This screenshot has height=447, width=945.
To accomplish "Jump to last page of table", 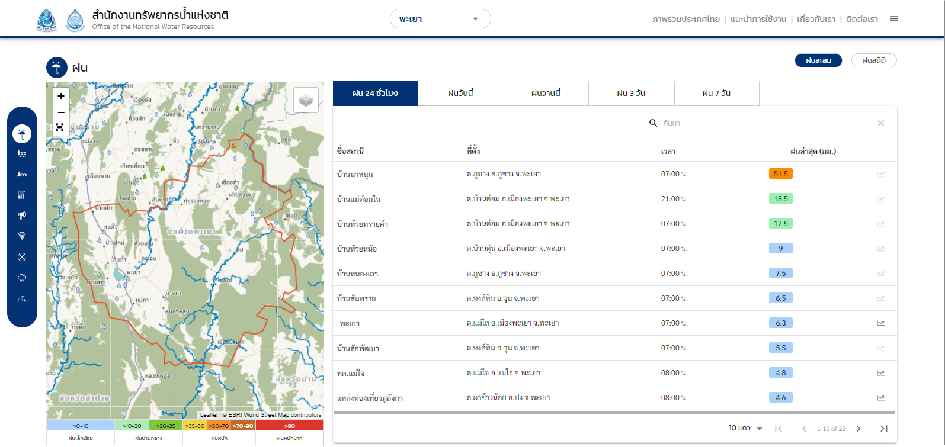I will pyautogui.click(x=884, y=429).
